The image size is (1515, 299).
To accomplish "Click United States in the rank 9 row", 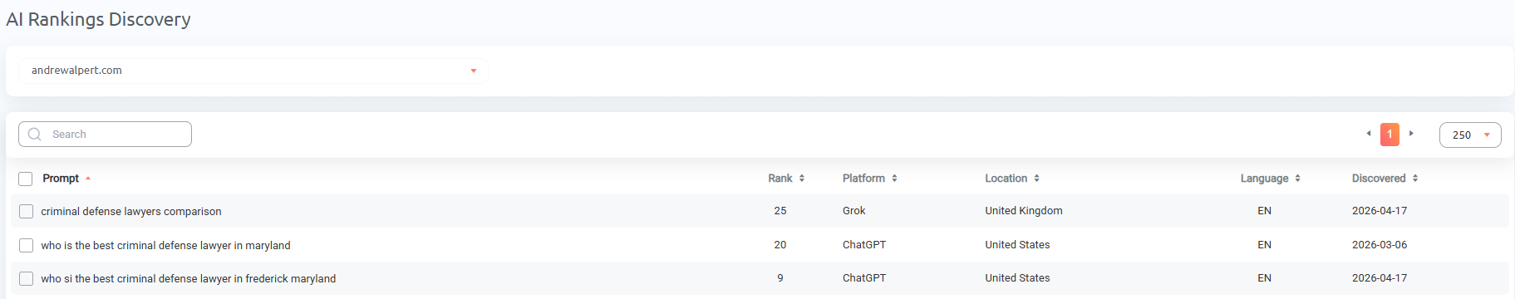I will (x=1017, y=278).
